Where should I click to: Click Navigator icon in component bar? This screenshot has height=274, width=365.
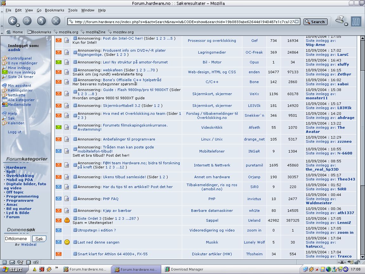point(4,262)
